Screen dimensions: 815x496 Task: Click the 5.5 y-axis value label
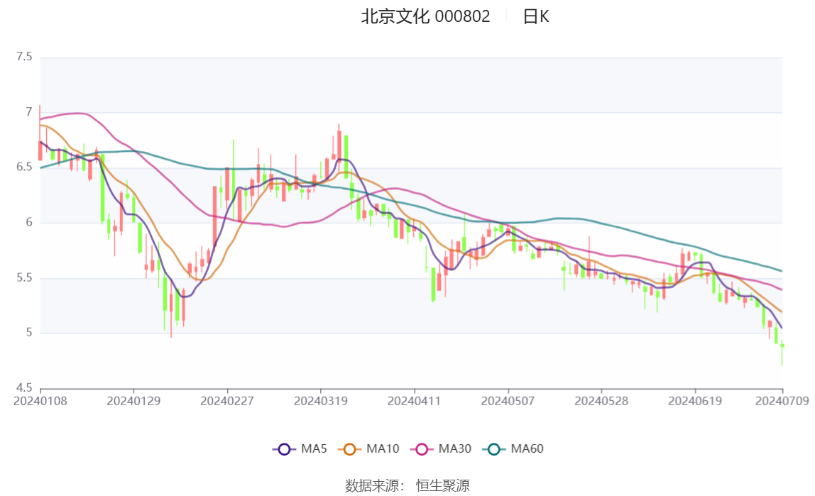click(24, 277)
